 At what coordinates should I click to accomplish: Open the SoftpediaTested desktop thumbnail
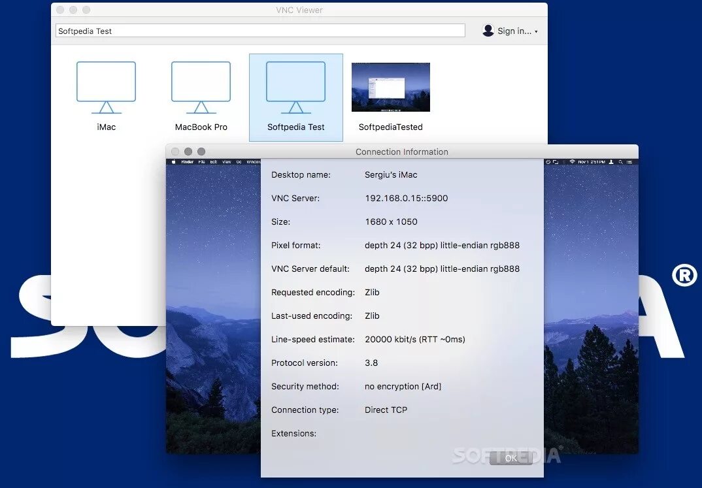pyautogui.click(x=391, y=88)
